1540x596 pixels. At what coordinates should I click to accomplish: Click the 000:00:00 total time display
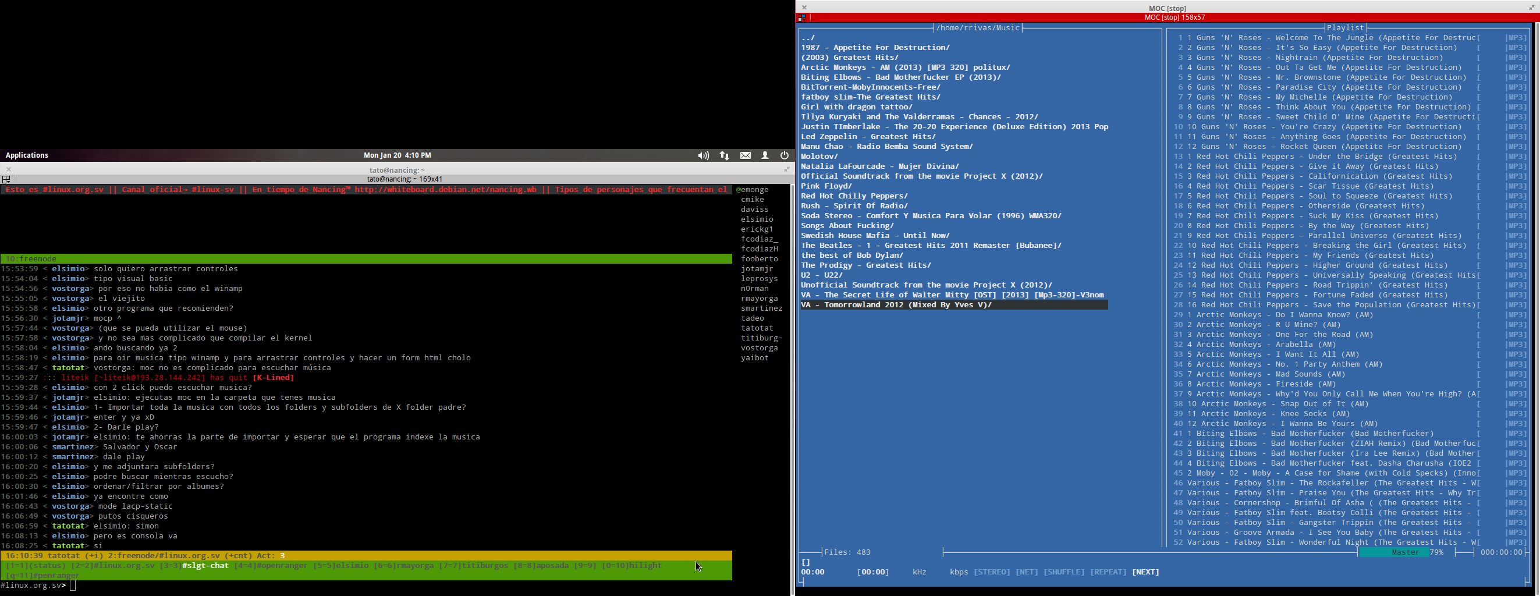(x=1501, y=552)
